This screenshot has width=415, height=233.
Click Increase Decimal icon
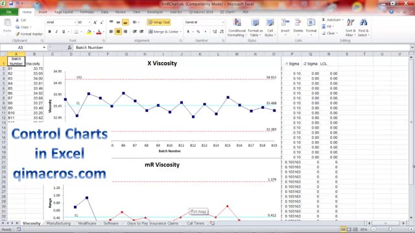[x=215, y=32]
